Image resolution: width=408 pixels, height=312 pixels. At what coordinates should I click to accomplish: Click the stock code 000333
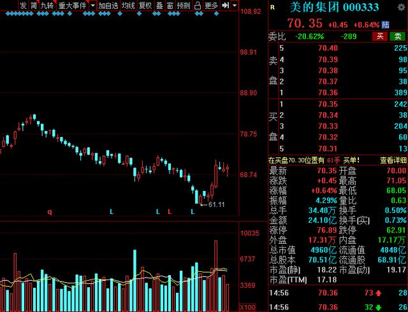tap(361, 7)
